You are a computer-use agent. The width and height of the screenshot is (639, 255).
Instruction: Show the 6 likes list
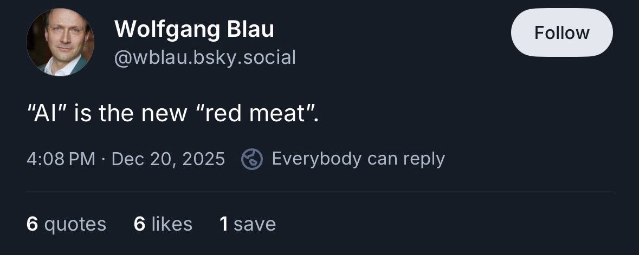(163, 224)
